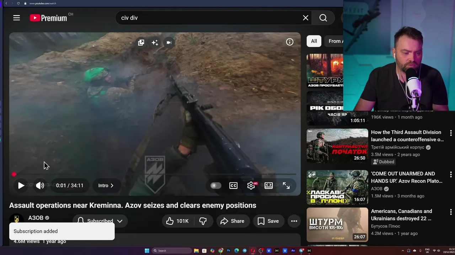
Task: Select the 'All' filter chip
Action: (x=314, y=41)
